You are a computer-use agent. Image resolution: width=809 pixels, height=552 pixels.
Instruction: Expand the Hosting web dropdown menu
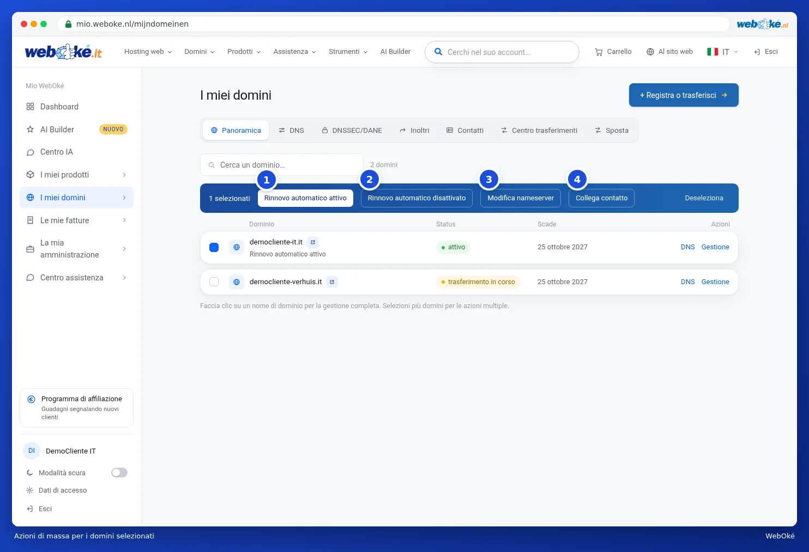coord(148,52)
